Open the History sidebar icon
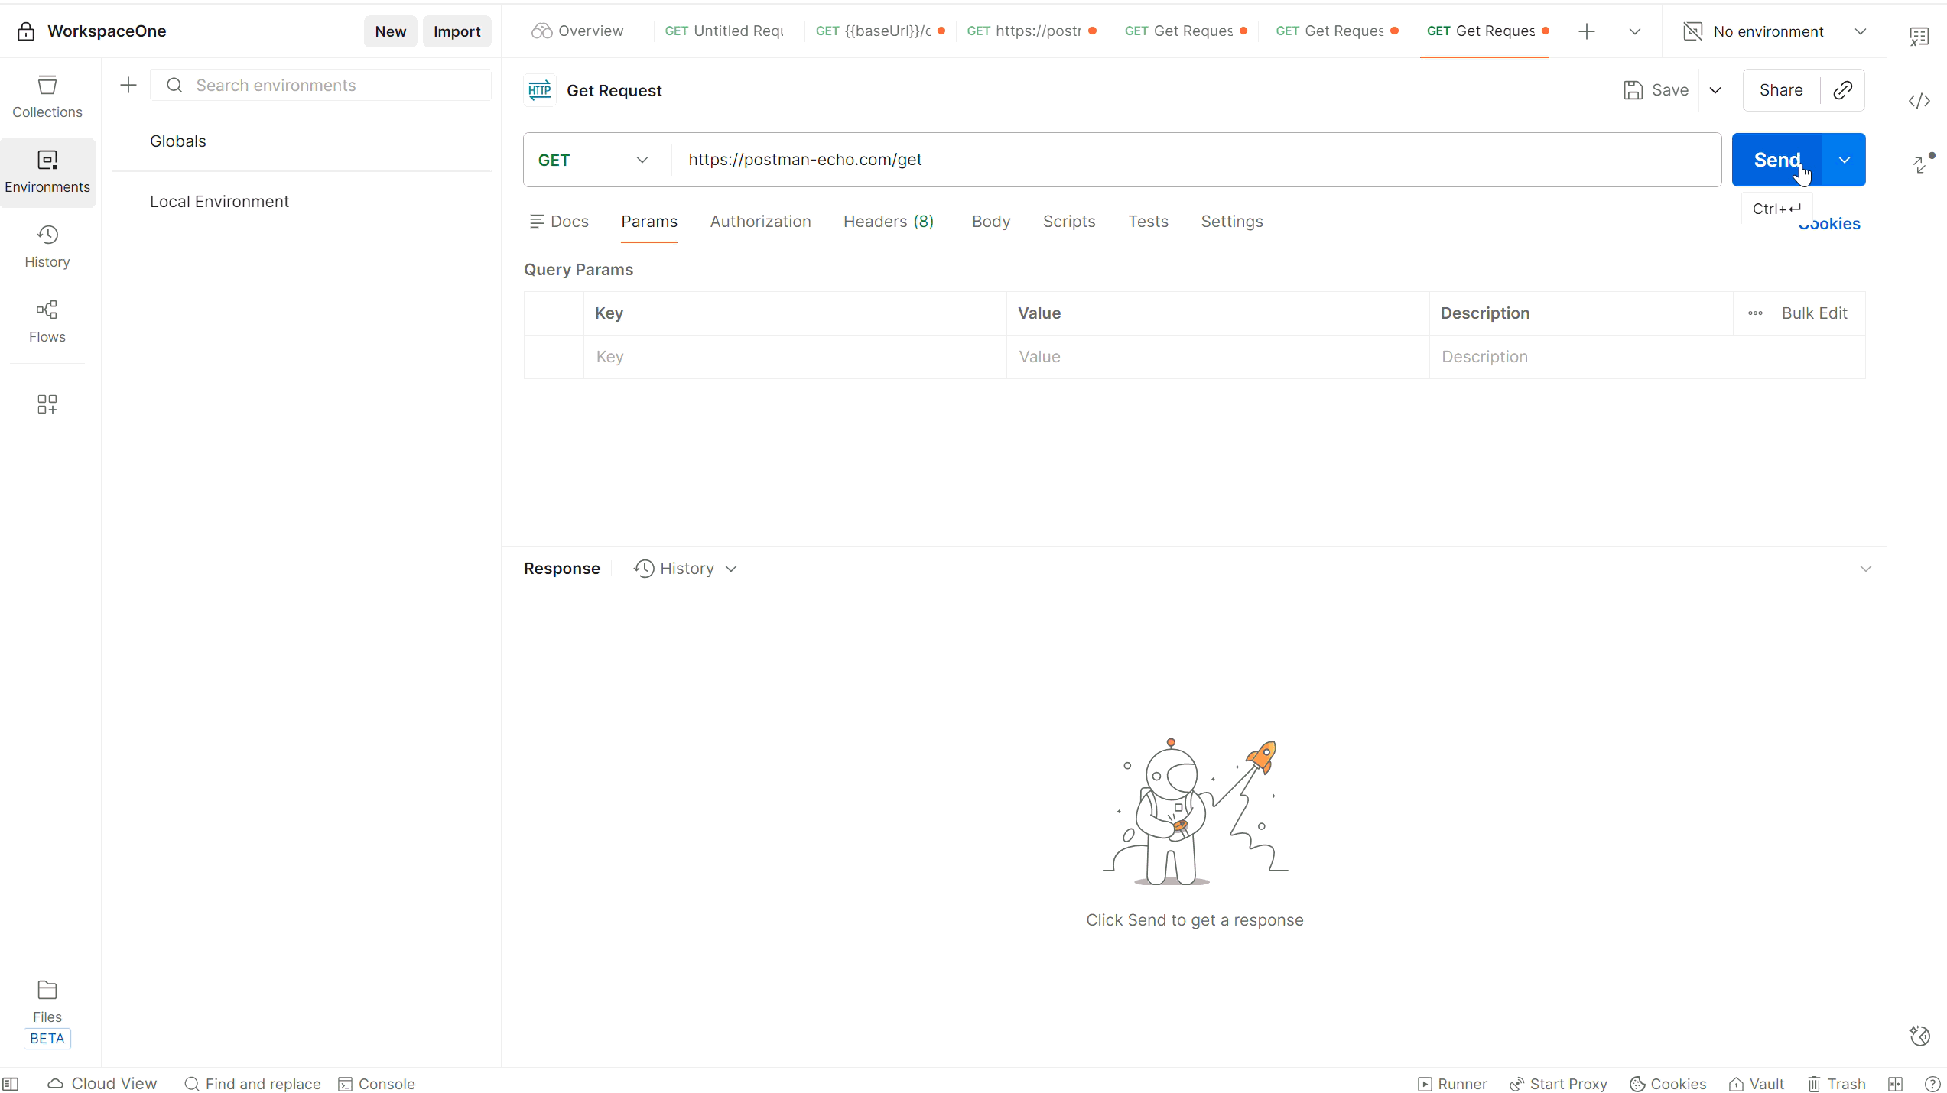The height and width of the screenshot is (1093, 1947). click(47, 245)
